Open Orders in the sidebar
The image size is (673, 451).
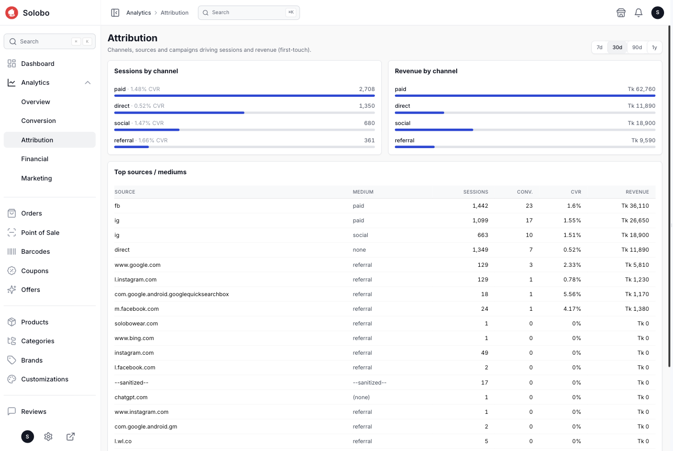(49, 213)
